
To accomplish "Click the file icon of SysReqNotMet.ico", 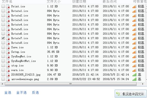I will (8, 61).
